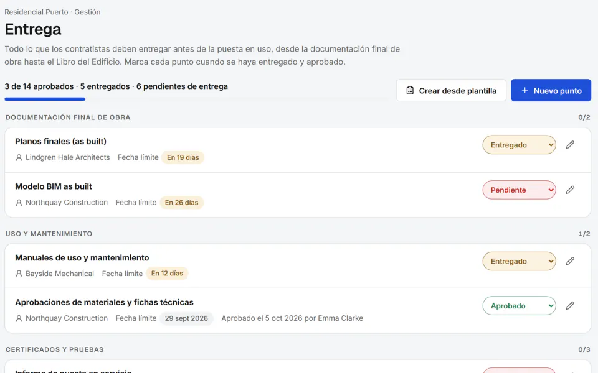
Task: Open status dropdown for Planos finales (as built)
Action: coord(519,145)
